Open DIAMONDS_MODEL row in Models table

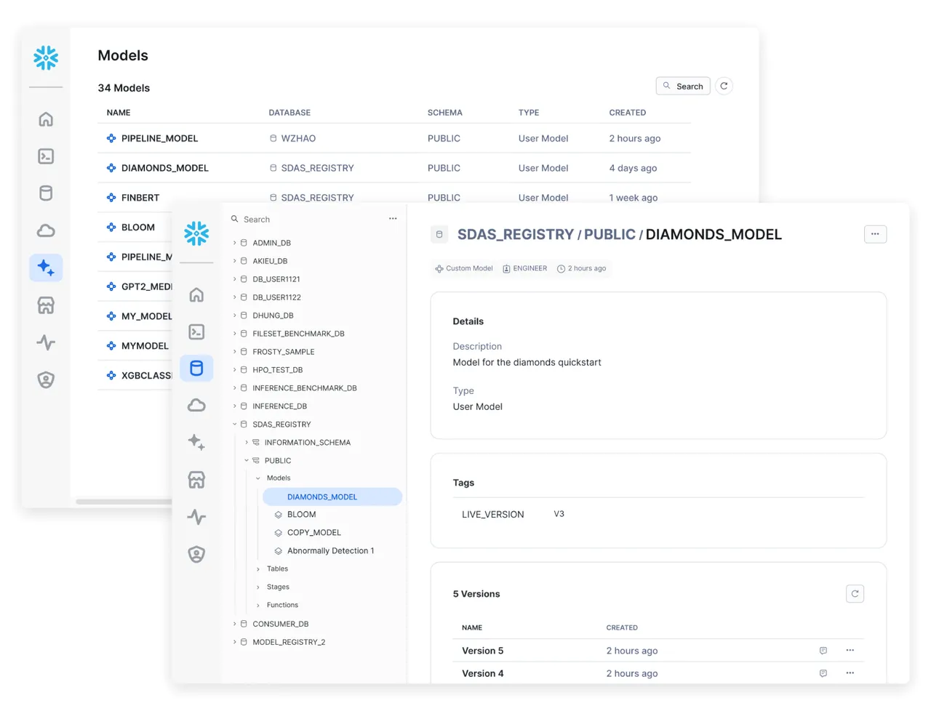click(x=393, y=168)
